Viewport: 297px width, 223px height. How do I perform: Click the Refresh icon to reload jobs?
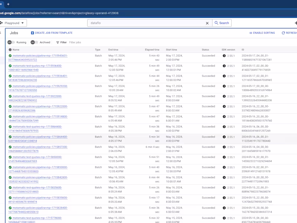283,33
